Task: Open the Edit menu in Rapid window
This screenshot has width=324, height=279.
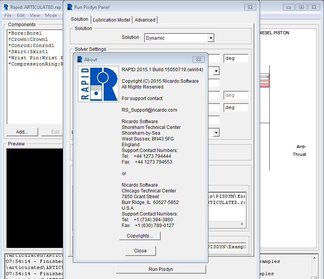Action: pyautogui.click(x=21, y=15)
